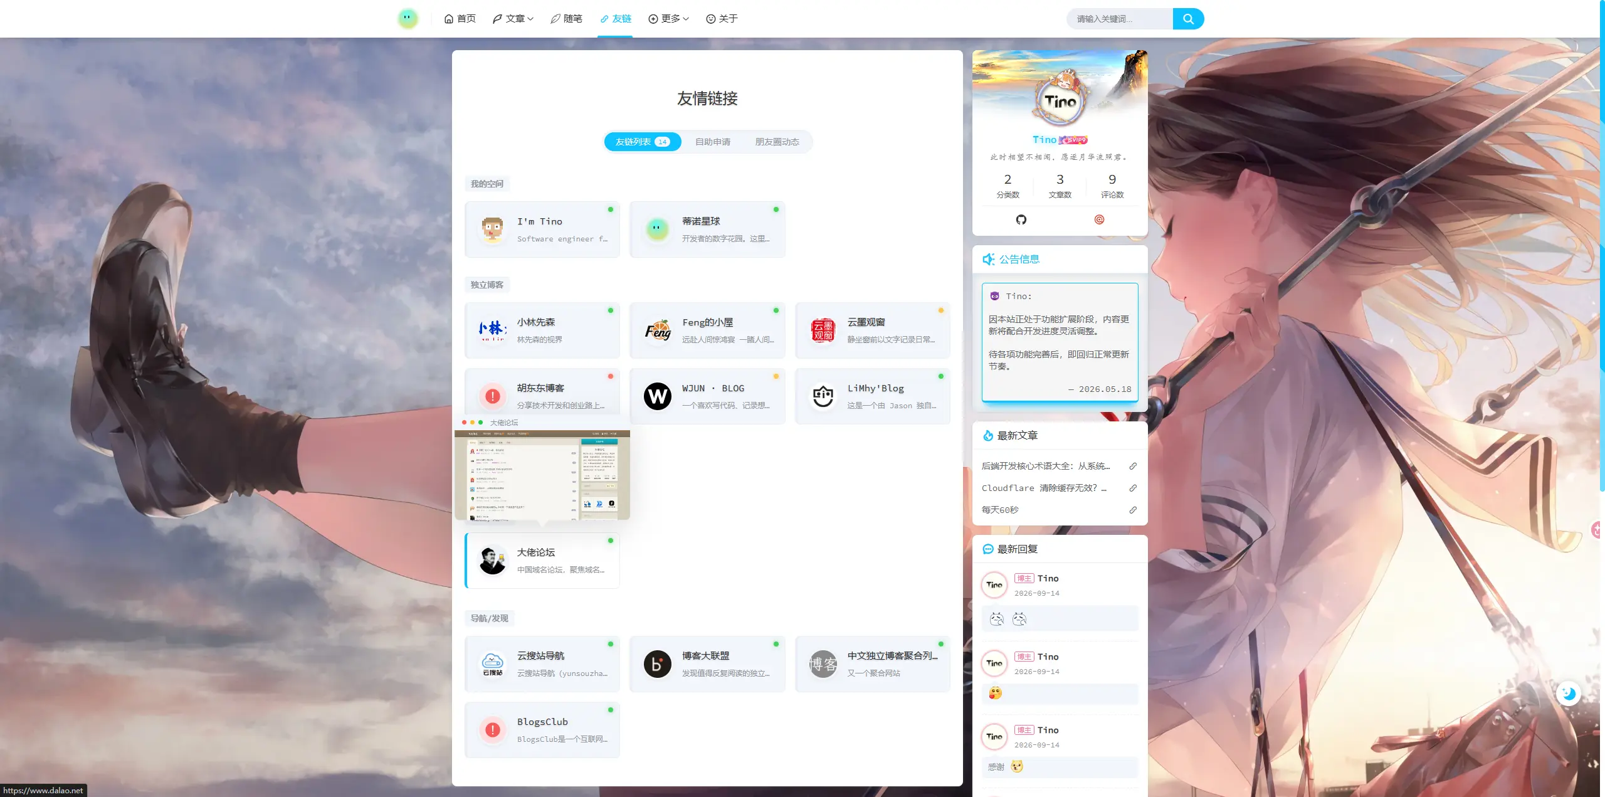Click the LiMhy'Blog face logo icon
1605x797 pixels.
[823, 396]
